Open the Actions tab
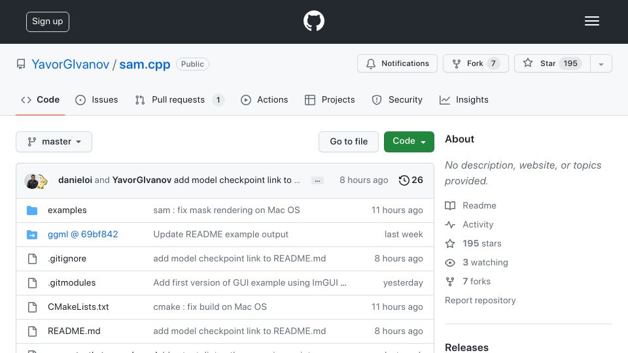628x353 pixels. click(264, 99)
